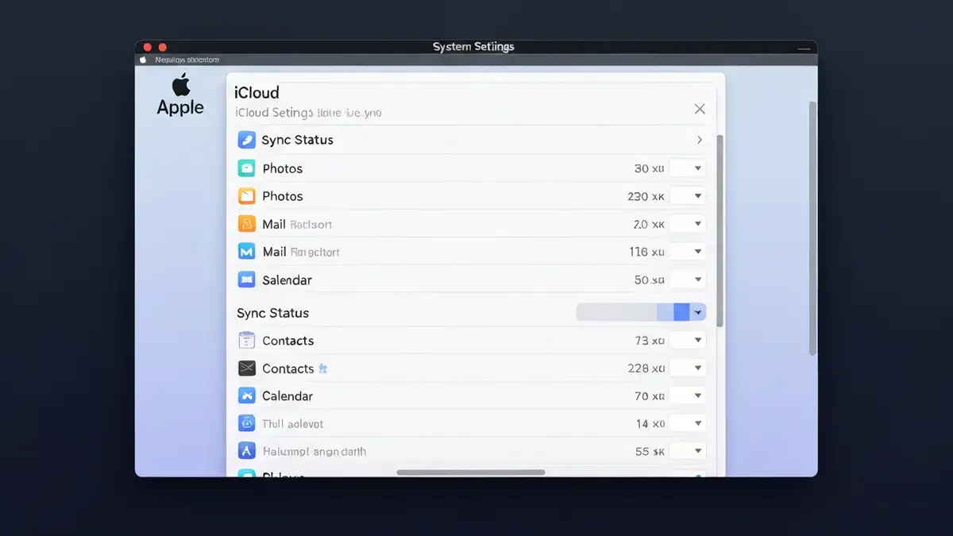
Task: Click the teal Photos icon beside 30 xu
Action: click(247, 168)
